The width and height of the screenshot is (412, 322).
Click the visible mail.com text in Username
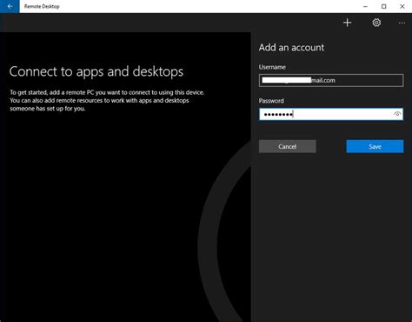323,80
